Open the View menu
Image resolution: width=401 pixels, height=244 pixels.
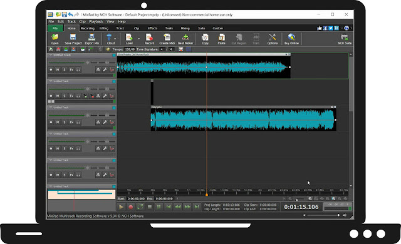point(110,21)
